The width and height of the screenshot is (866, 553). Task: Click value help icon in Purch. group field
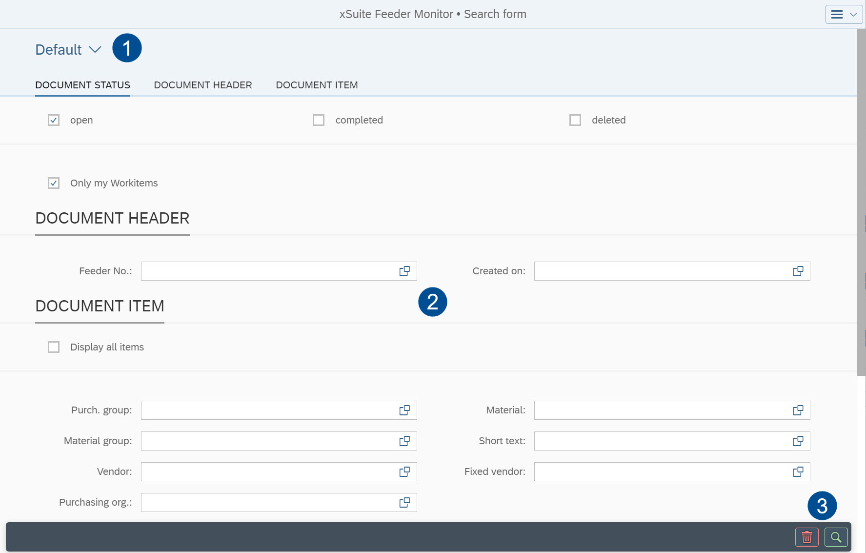[x=404, y=410]
